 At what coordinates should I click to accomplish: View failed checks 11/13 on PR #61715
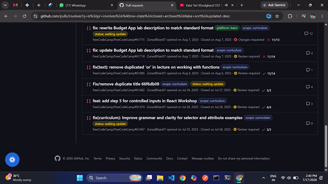pos(273,40)
